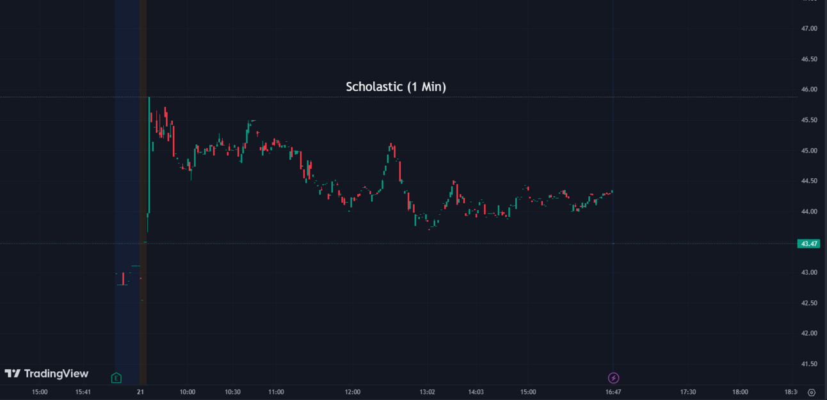Click the 44.00 price scale label
The width and height of the screenshot is (827, 400).
809,212
